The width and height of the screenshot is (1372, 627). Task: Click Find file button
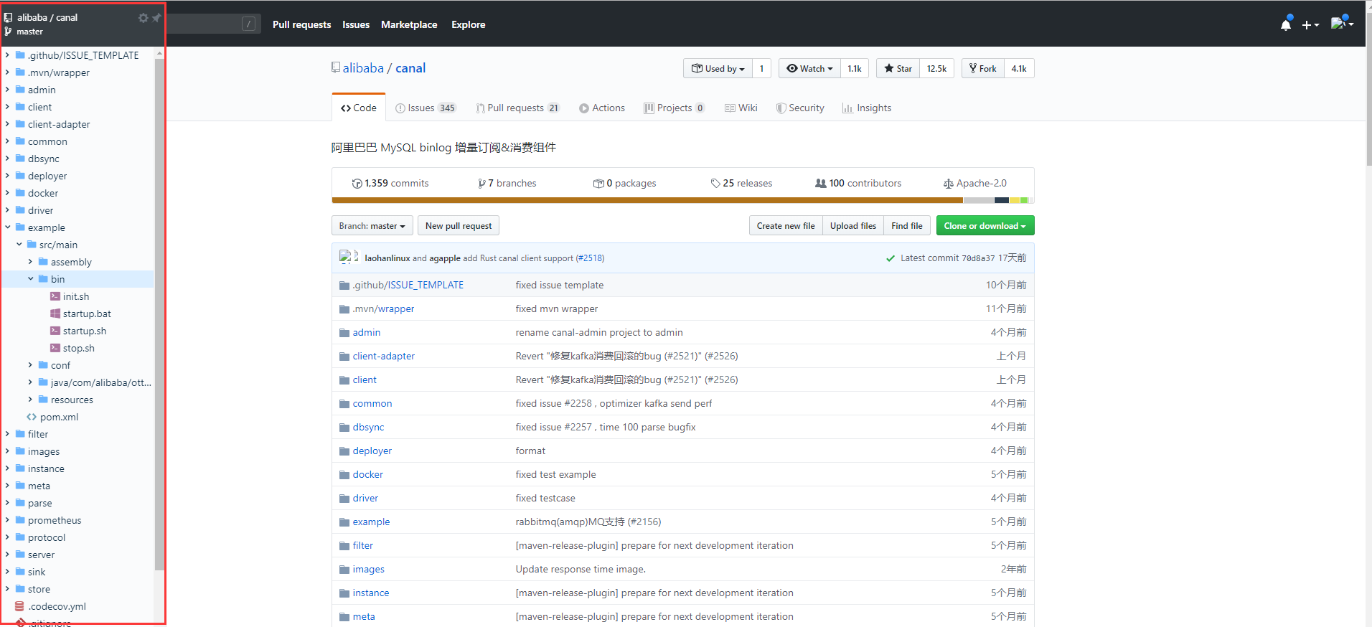907,225
